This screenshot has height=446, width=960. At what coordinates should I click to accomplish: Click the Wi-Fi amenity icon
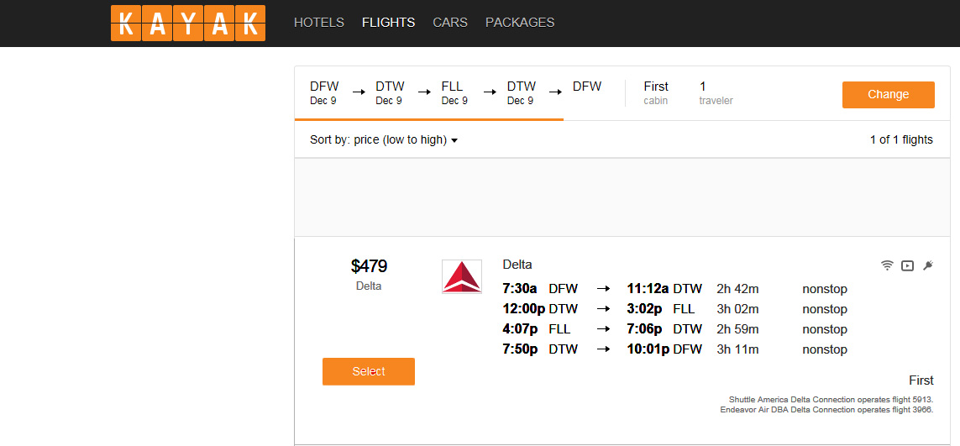click(x=887, y=265)
